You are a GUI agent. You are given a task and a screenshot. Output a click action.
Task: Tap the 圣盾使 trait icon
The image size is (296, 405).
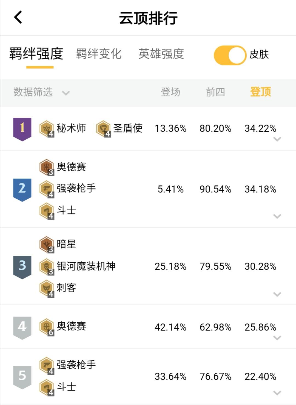tap(103, 128)
